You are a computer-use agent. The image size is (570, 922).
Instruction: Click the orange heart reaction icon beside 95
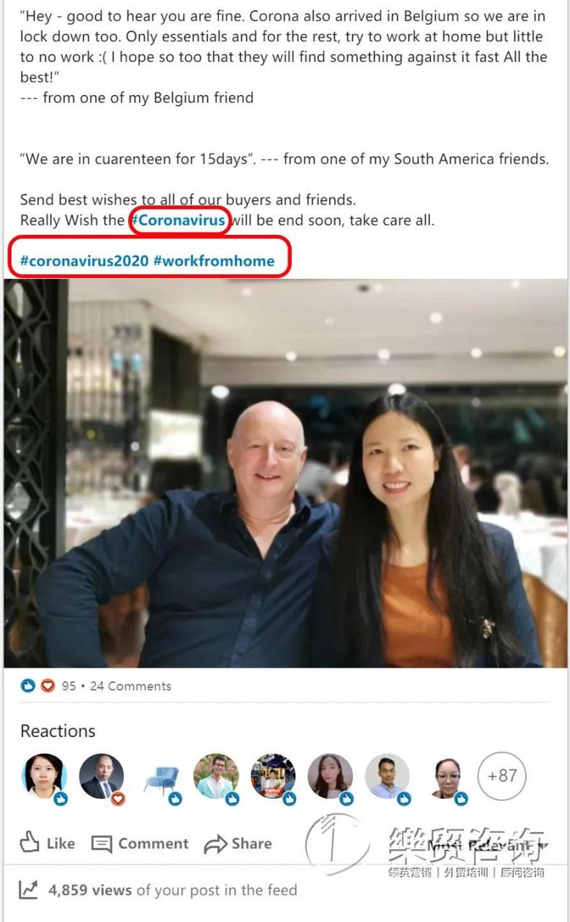[48, 686]
